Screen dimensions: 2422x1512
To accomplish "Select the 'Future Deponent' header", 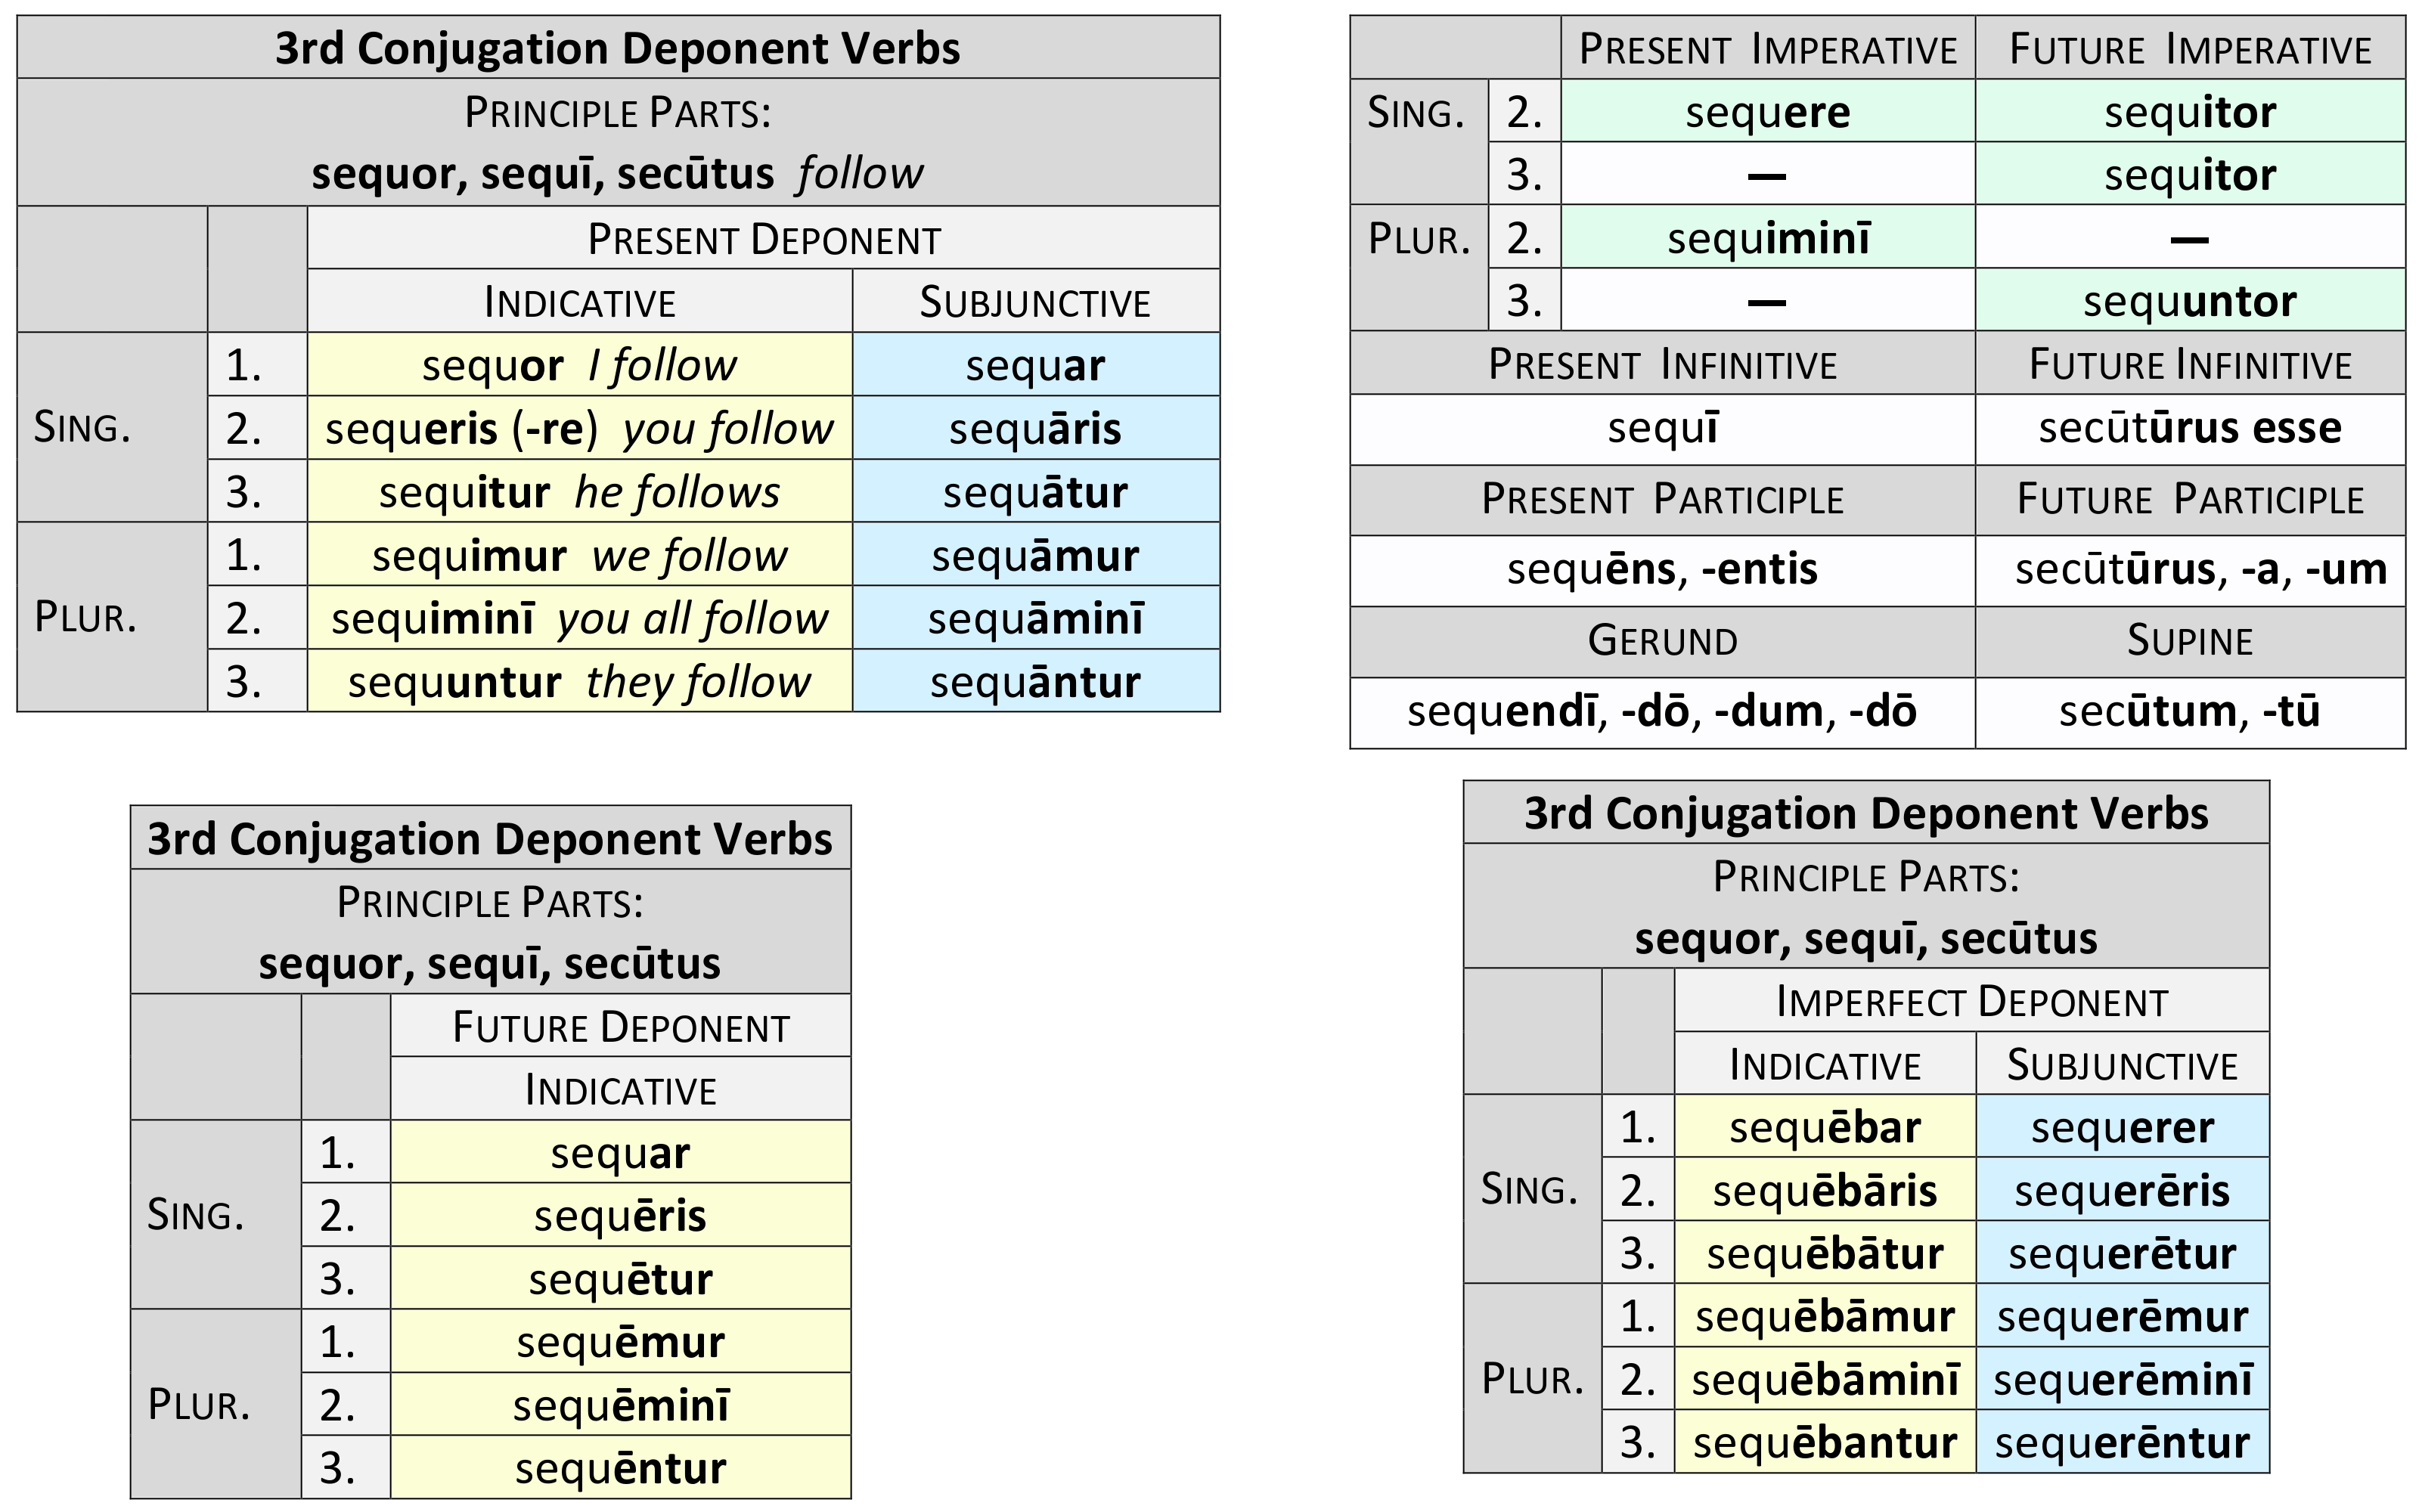I will pyautogui.click(x=620, y=1027).
